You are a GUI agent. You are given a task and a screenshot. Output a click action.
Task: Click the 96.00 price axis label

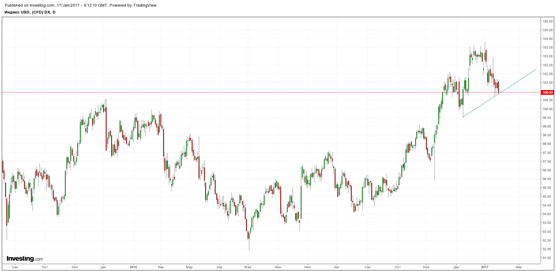(547, 179)
